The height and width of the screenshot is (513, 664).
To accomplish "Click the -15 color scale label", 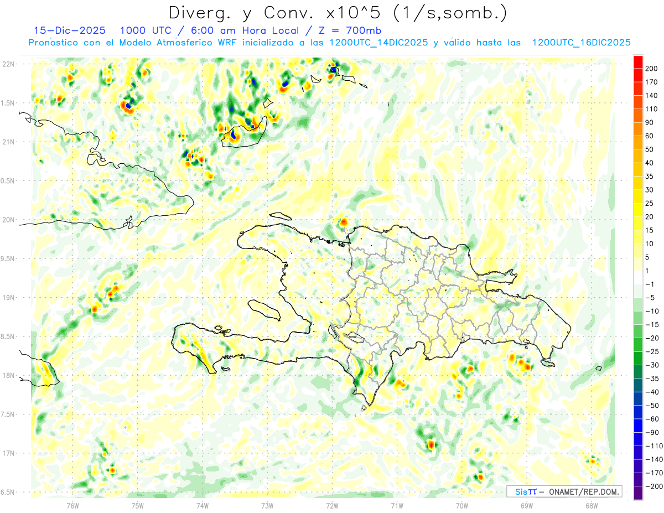I will coord(652,325).
